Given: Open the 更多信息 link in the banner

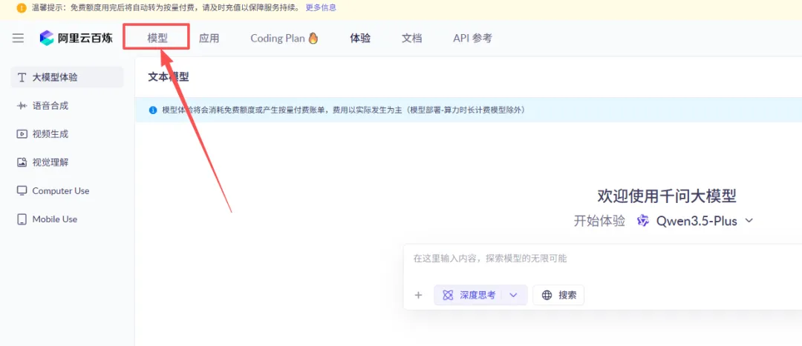Looking at the screenshot, I should pyautogui.click(x=321, y=8).
